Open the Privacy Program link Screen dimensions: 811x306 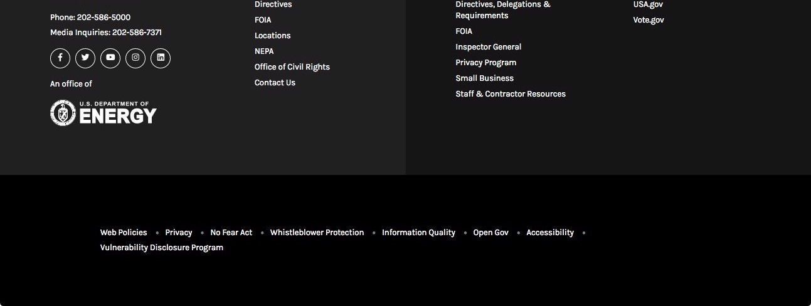(486, 63)
